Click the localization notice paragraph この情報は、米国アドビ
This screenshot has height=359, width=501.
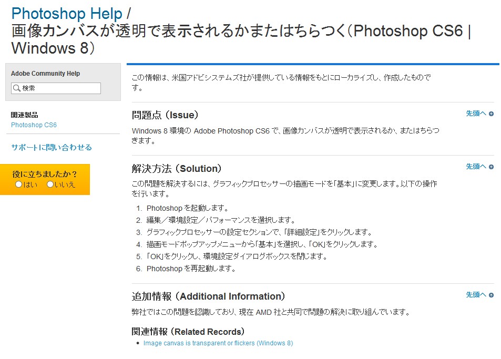tap(281, 83)
